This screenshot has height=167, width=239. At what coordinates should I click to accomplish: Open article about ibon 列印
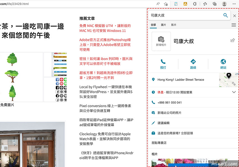point(106,61)
